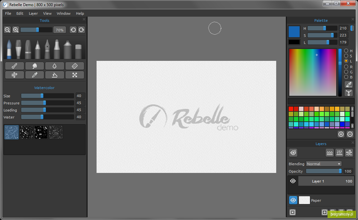Screen dimensions: 358x220
Task: Pick the eyedropper color picker tool
Action: pyautogui.click(x=34, y=75)
